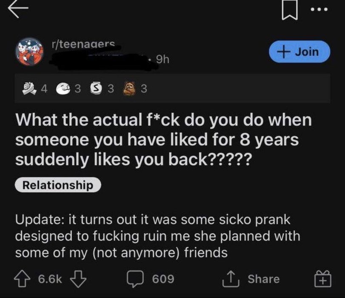Viewport: 345px width, 298px height.
Task: Select the Relationship flair tag
Action: tap(58, 185)
